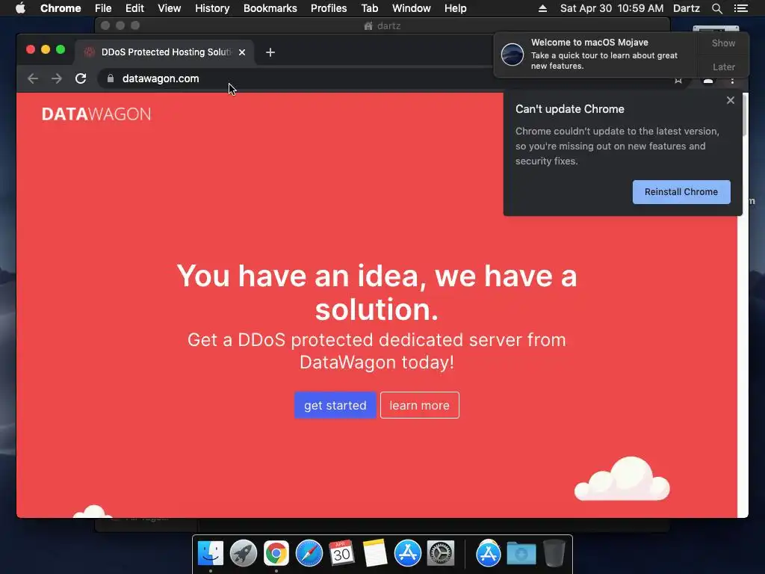Click Show on macOS Mojave notification

tap(723, 43)
